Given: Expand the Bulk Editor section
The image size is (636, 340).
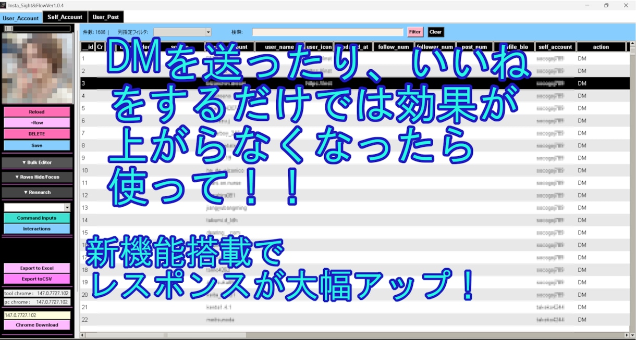Looking at the screenshot, I should [36, 162].
